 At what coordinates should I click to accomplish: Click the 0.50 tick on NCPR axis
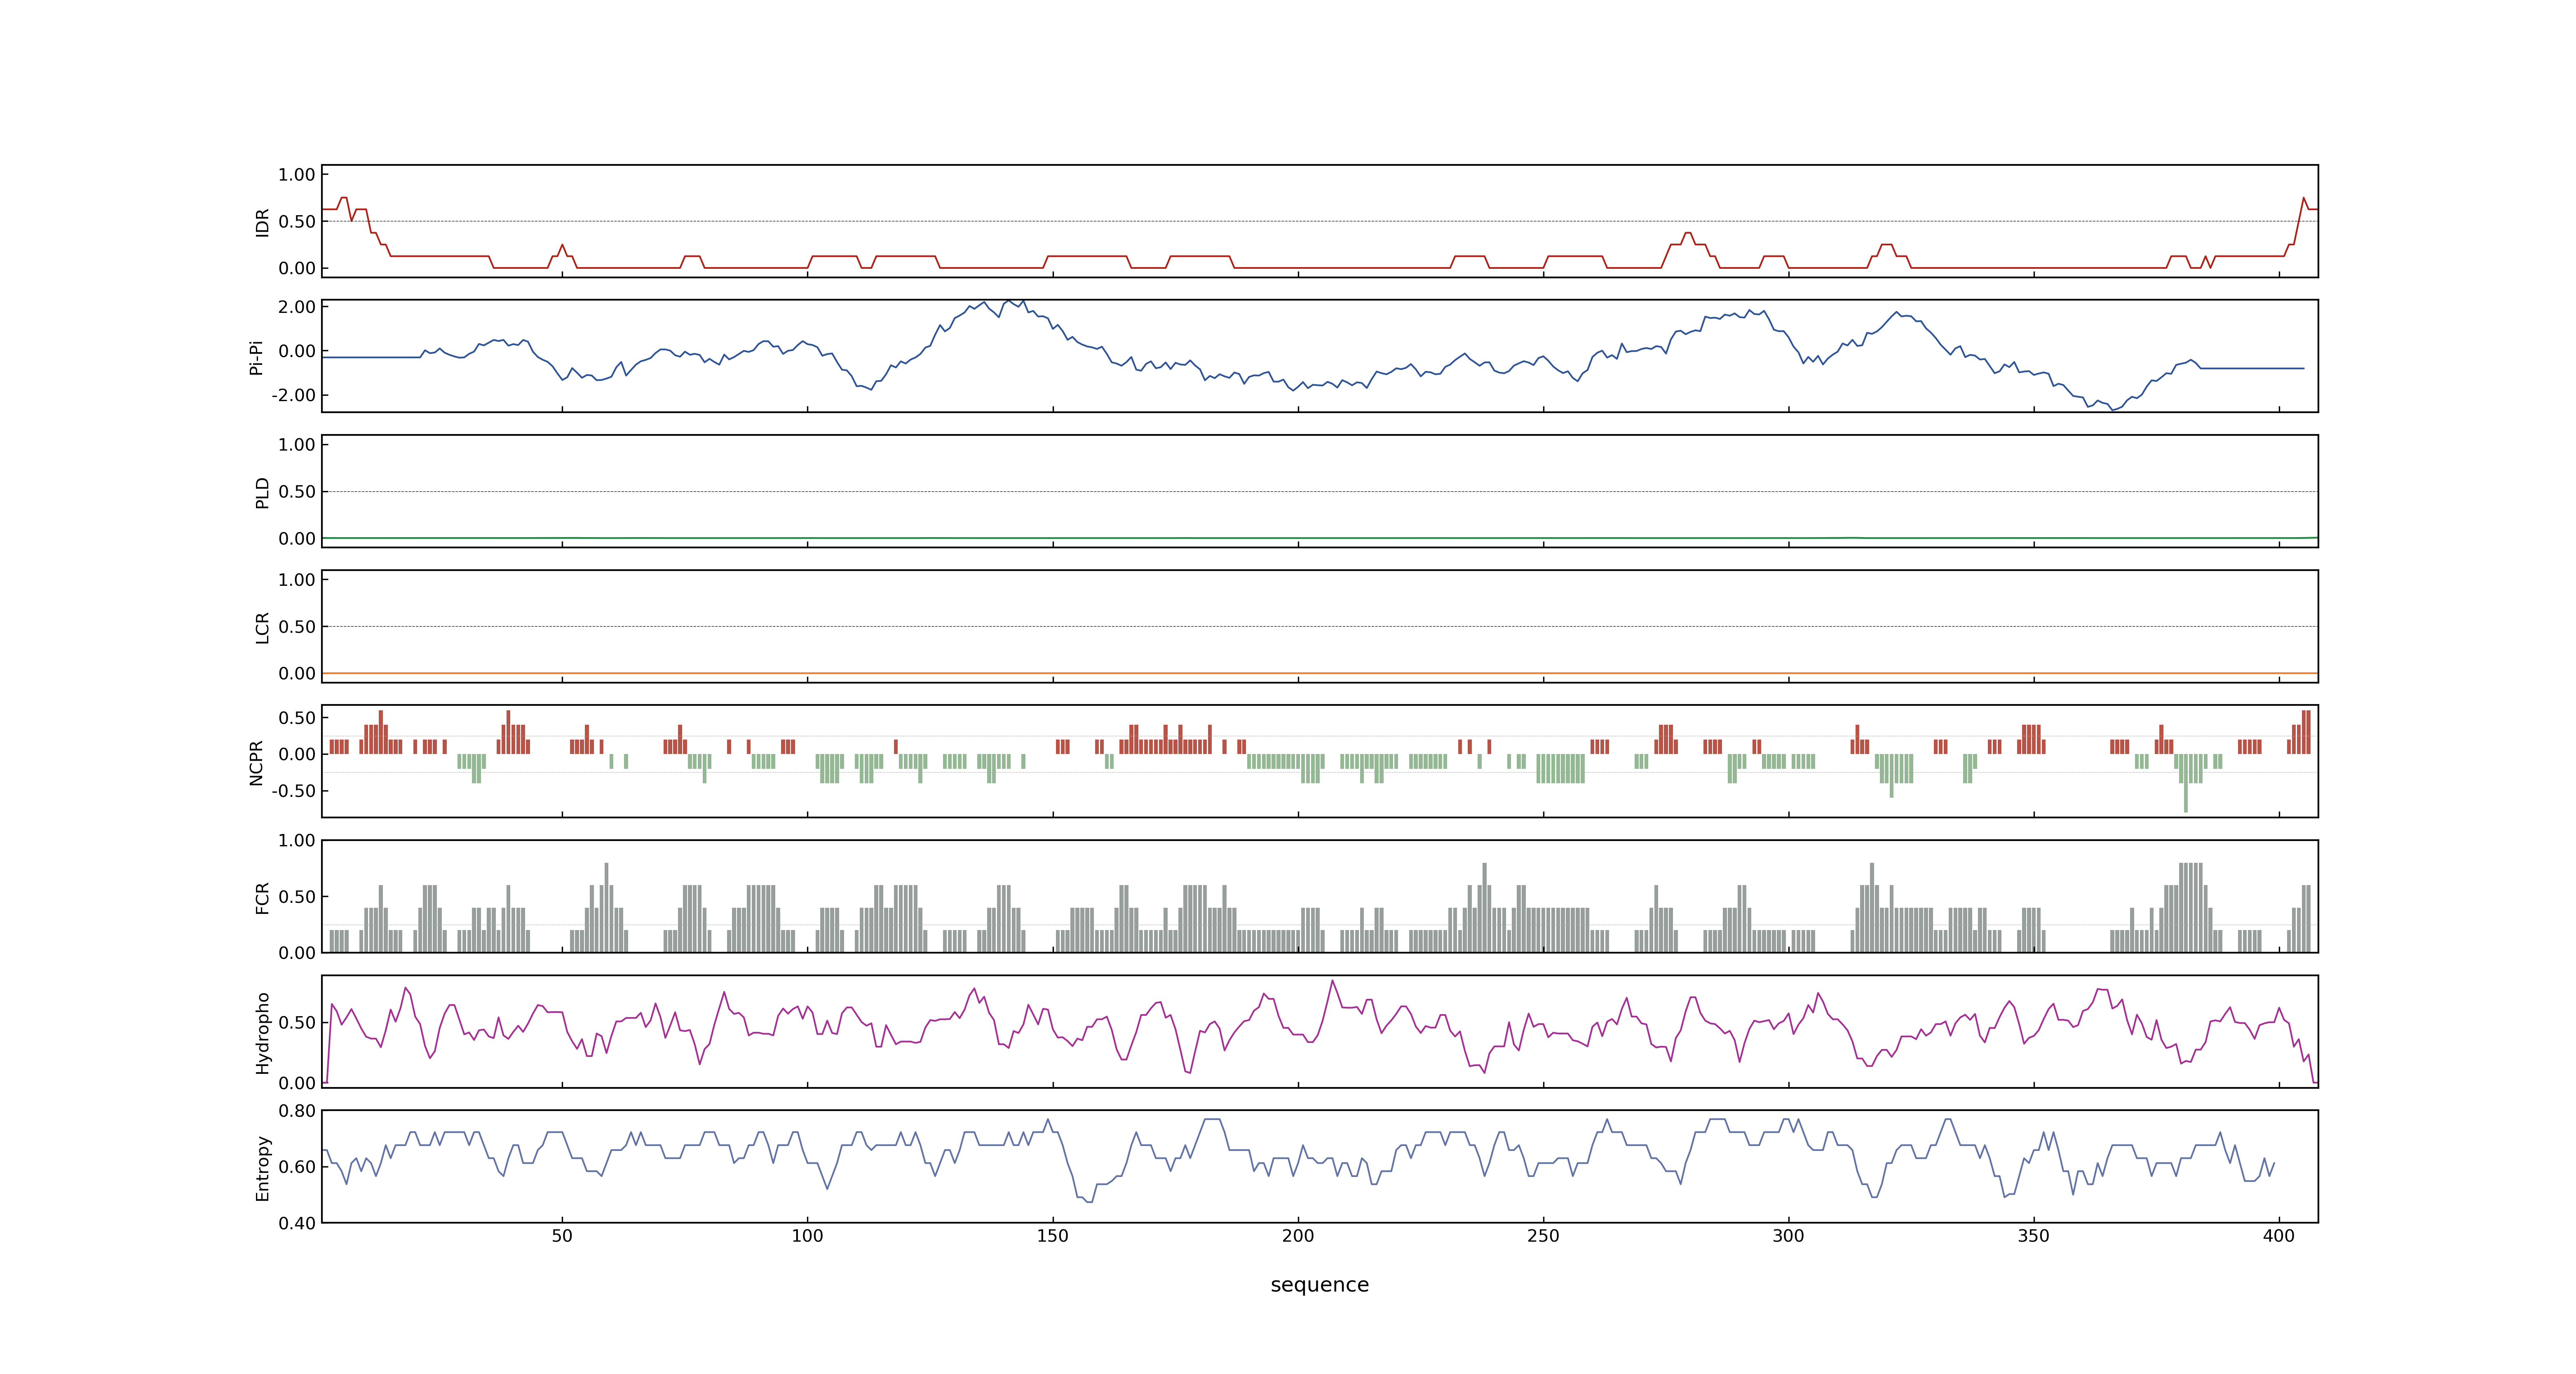click(x=297, y=718)
